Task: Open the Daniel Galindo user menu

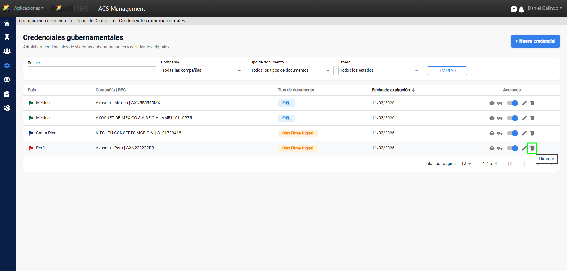Action: tap(545, 8)
